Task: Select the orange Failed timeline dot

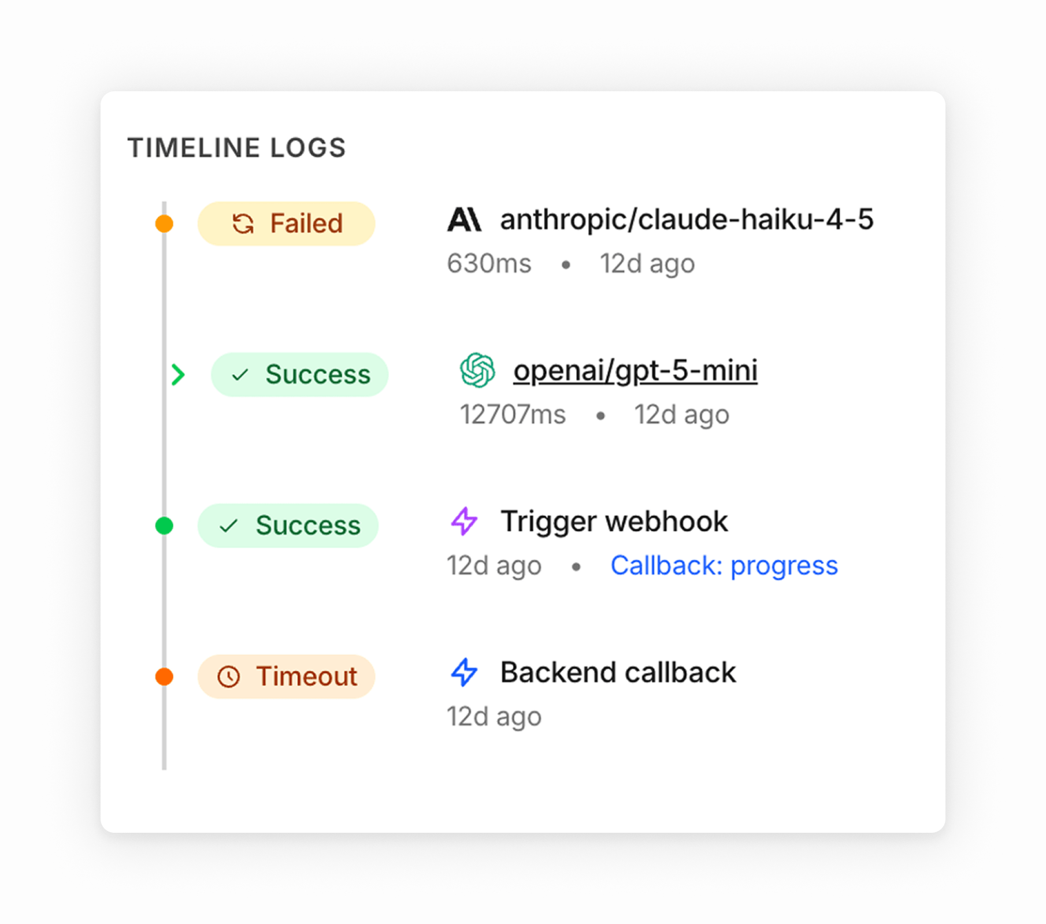Action: 165,223
